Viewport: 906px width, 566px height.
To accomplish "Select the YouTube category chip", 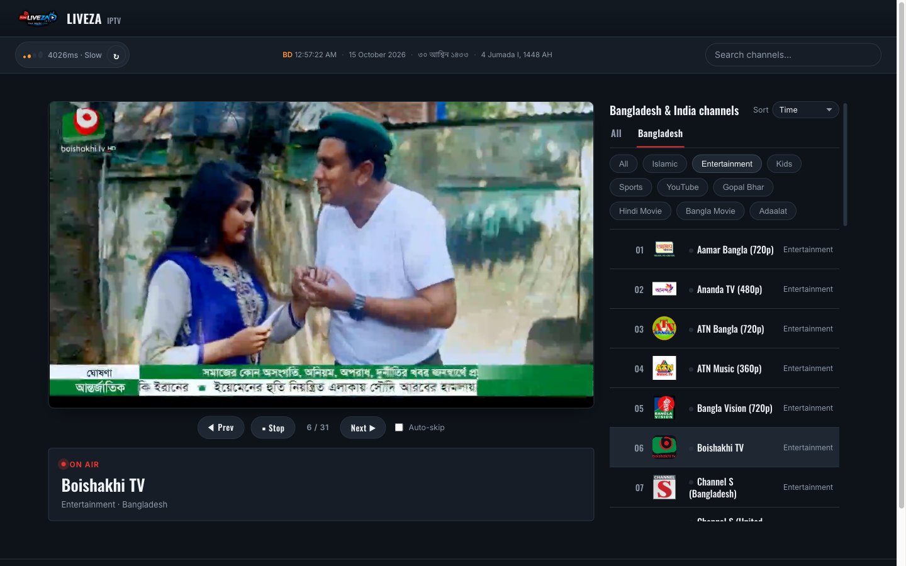I will 683,187.
